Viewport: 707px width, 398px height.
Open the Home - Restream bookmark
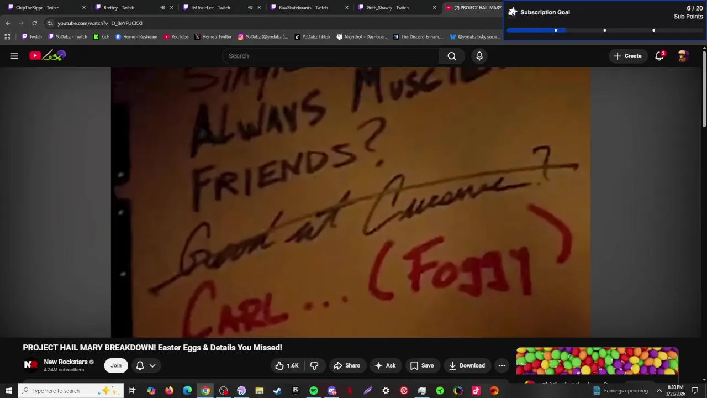[x=136, y=37]
